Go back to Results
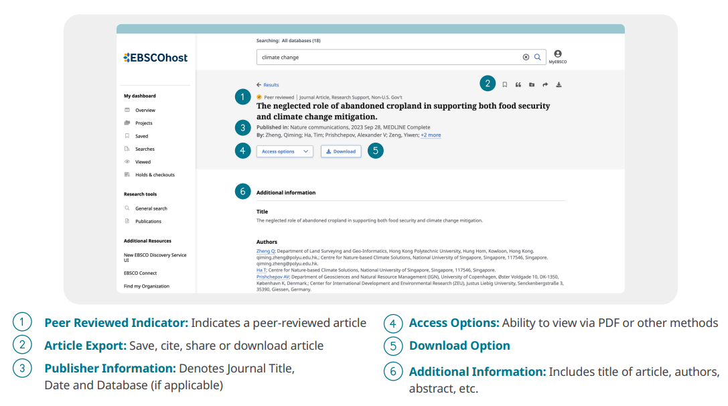The height and width of the screenshot is (406, 728). [x=267, y=85]
